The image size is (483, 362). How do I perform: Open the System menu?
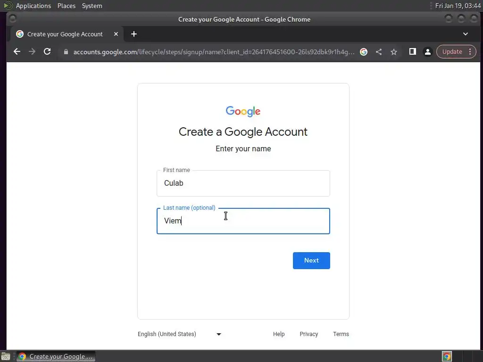92,6
